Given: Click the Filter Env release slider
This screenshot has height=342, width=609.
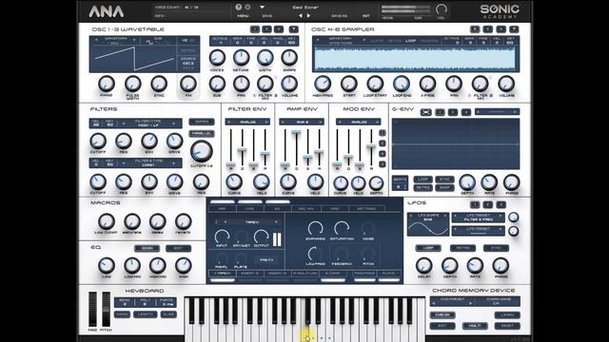Looking at the screenshot, I should [265, 154].
